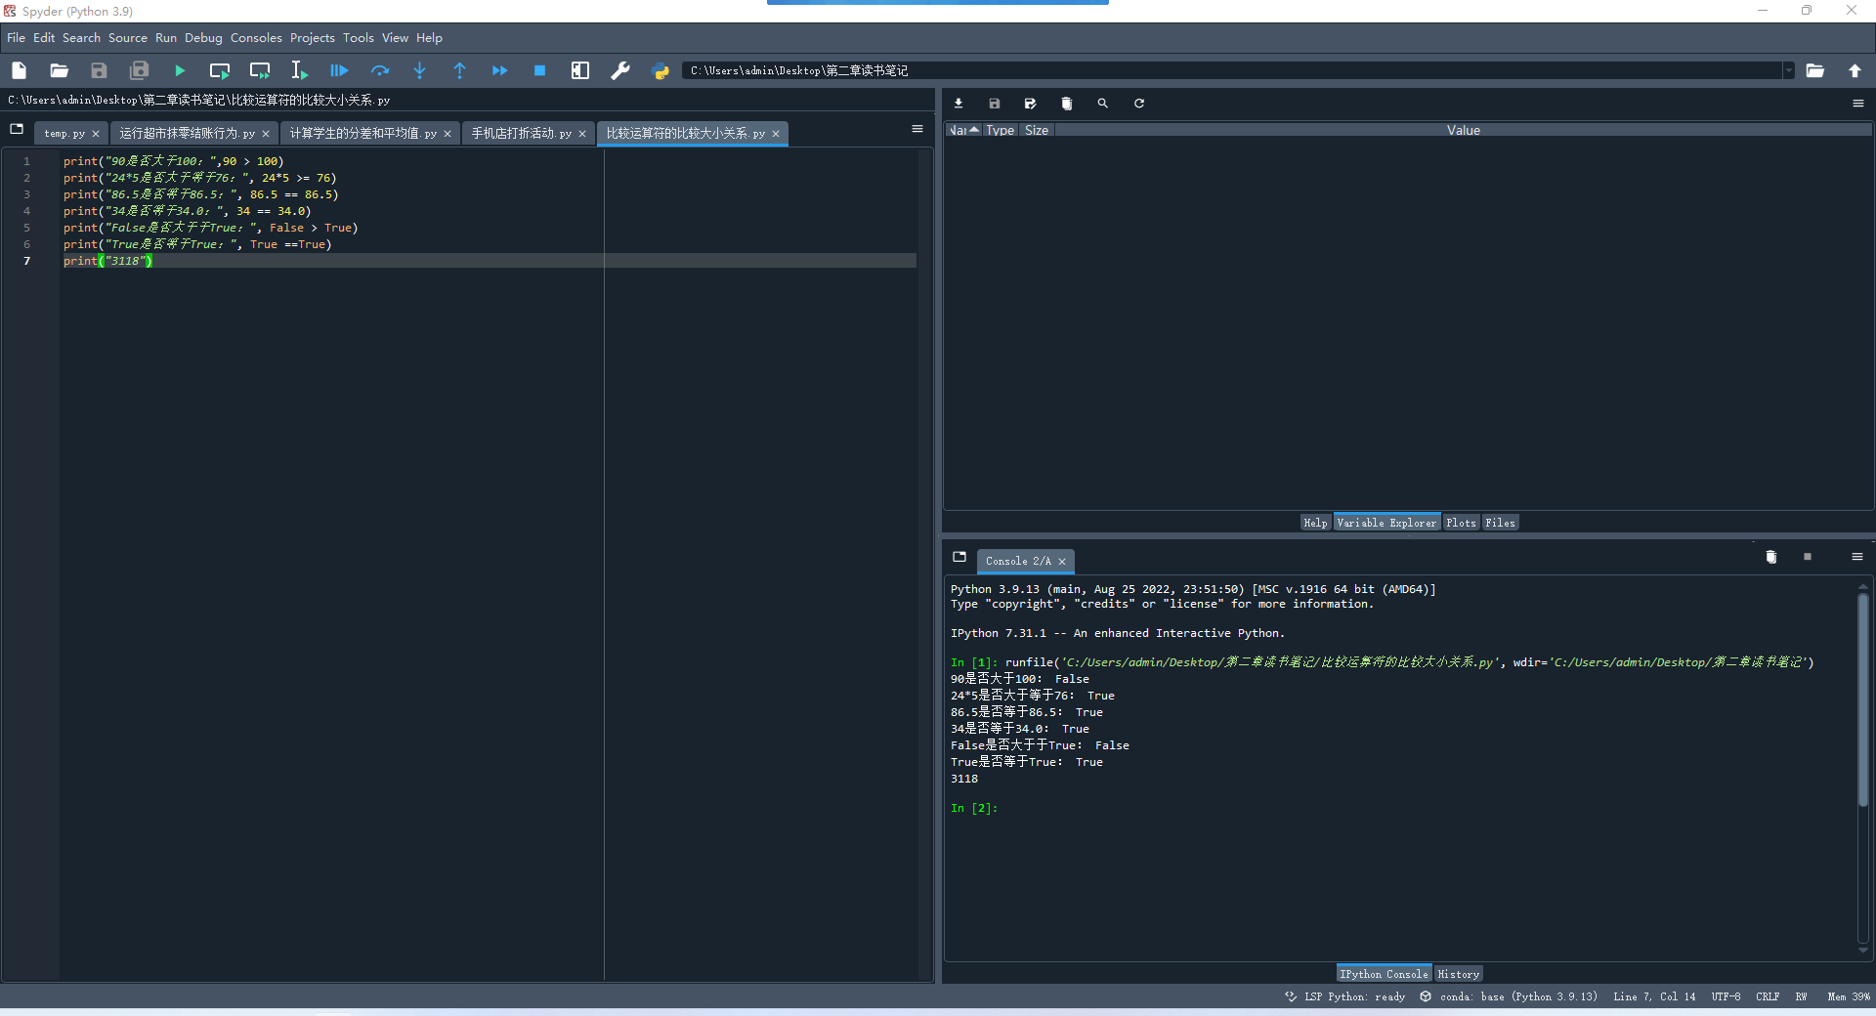The height and width of the screenshot is (1016, 1876).
Task: Interrupt kernel stop square in console
Action: pos(1808,557)
